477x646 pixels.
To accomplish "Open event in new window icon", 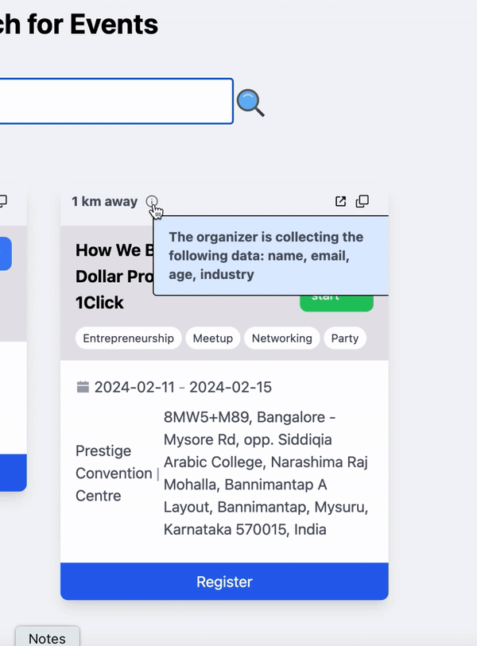I will (340, 202).
